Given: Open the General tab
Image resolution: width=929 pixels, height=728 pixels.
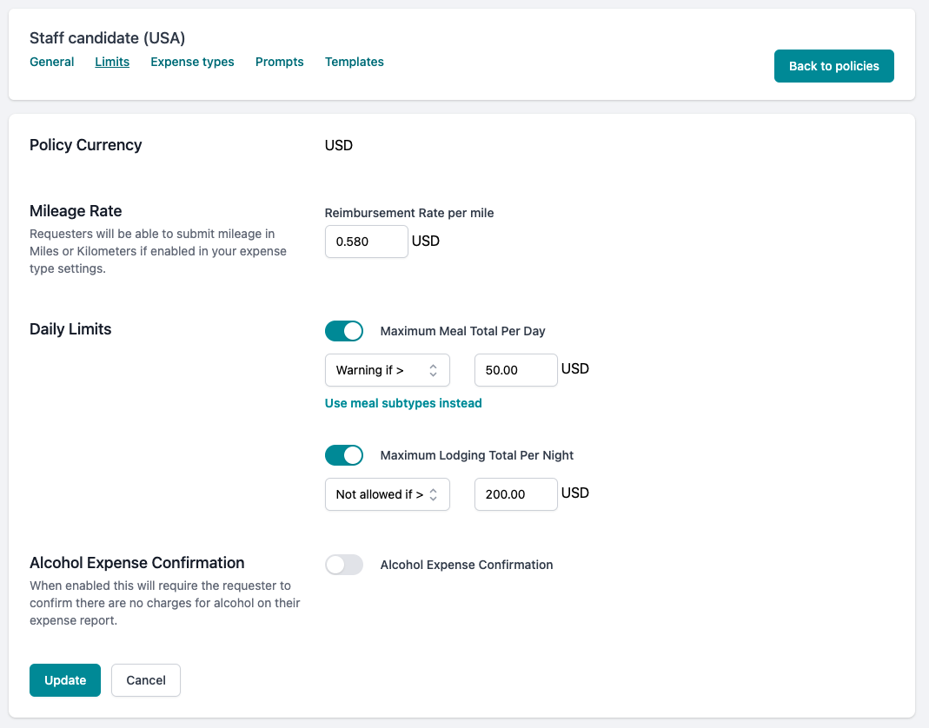Looking at the screenshot, I should click(52, 62).
